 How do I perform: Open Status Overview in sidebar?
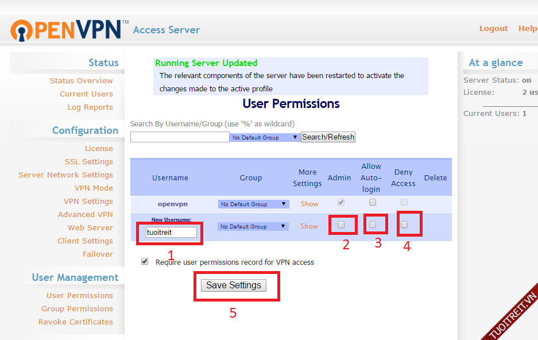pos(81,81)
